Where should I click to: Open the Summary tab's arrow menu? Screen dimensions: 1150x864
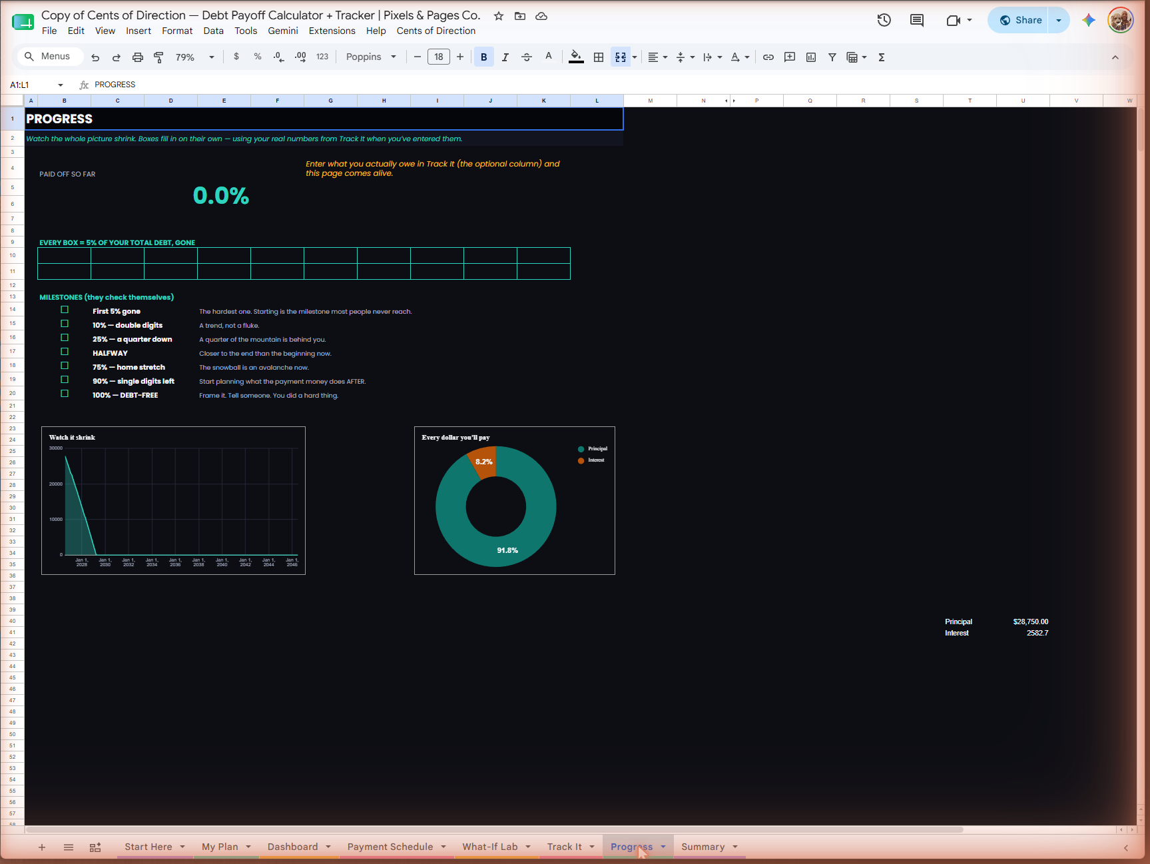pos(735,847)
